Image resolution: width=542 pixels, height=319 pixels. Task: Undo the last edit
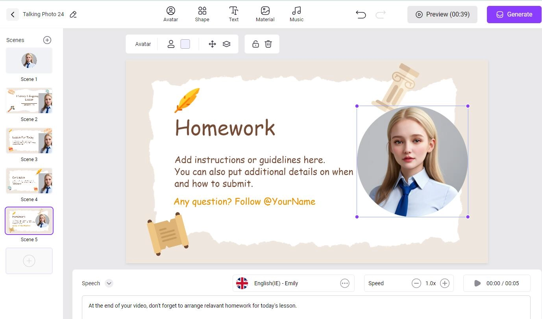[360, 14]
